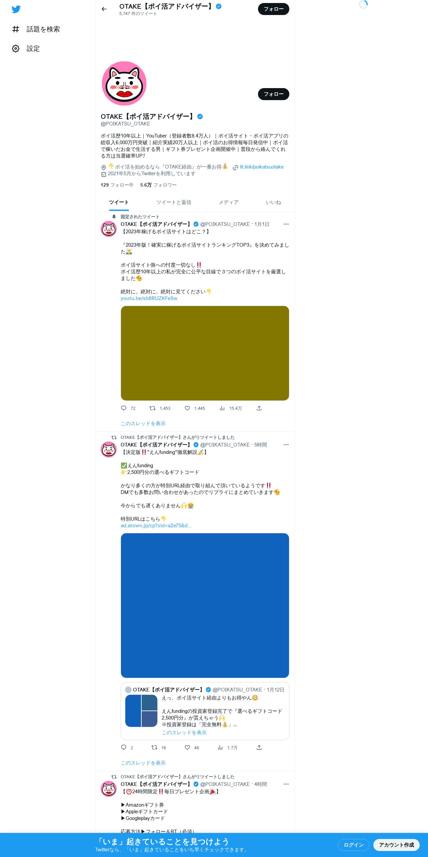Go back using the arrow icon
Image resolution: width=428 pixels, height=857 pixels.
click(x=104, y=9)
